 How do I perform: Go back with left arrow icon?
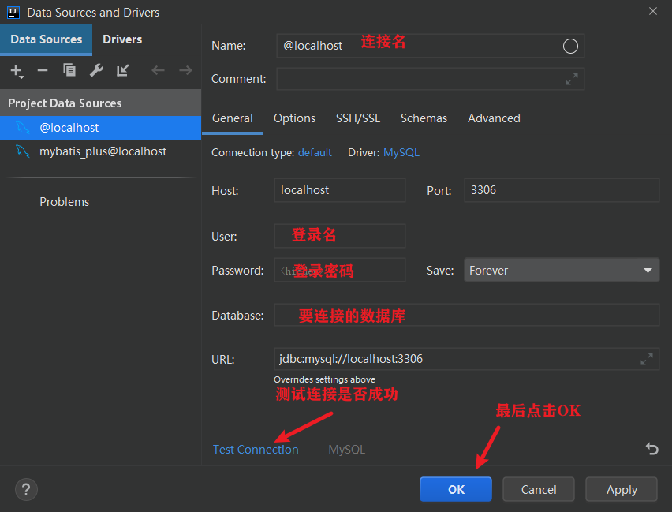[159, 70]
